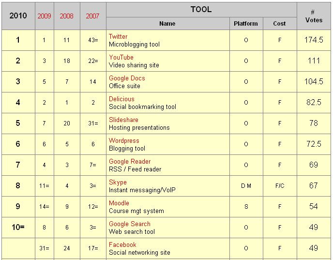Select the 104.5 votes cell

pos(314,81)
